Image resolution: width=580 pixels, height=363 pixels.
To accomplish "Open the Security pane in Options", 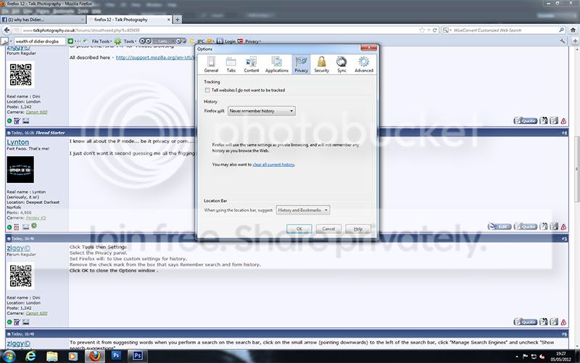I will point(321,65).
